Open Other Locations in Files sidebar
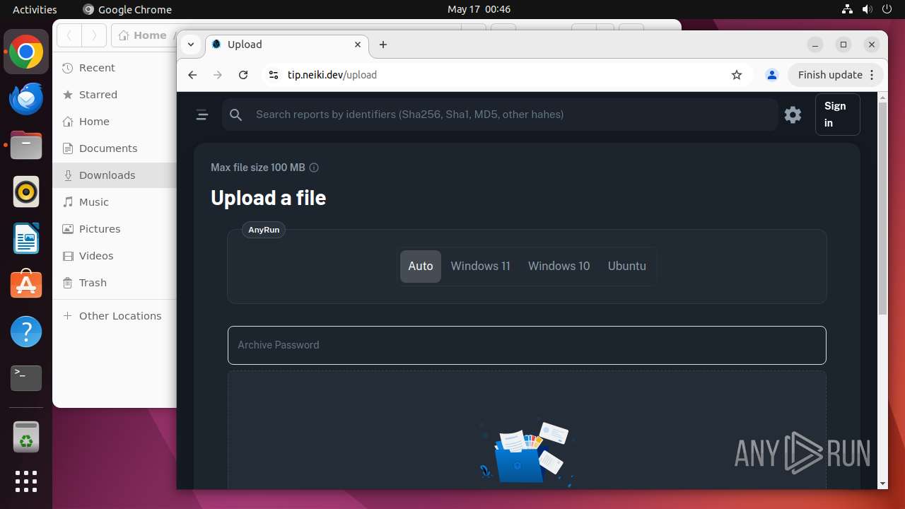The height and width of the screenshot is (509, 905). point(115,316)
